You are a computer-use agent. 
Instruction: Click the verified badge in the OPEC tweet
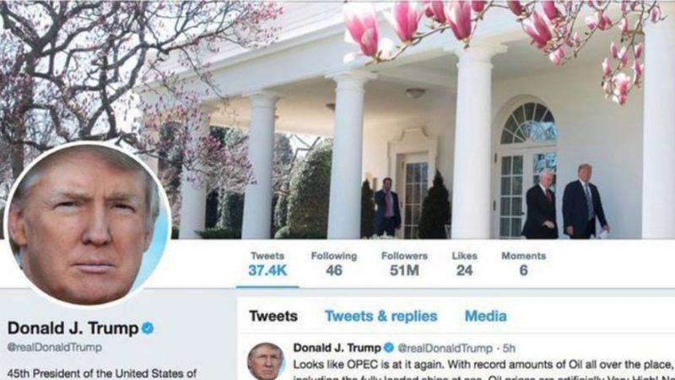point(389,347)
